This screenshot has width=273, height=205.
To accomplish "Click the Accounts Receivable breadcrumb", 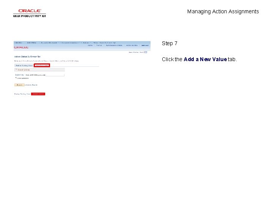I will click(49, 43).
